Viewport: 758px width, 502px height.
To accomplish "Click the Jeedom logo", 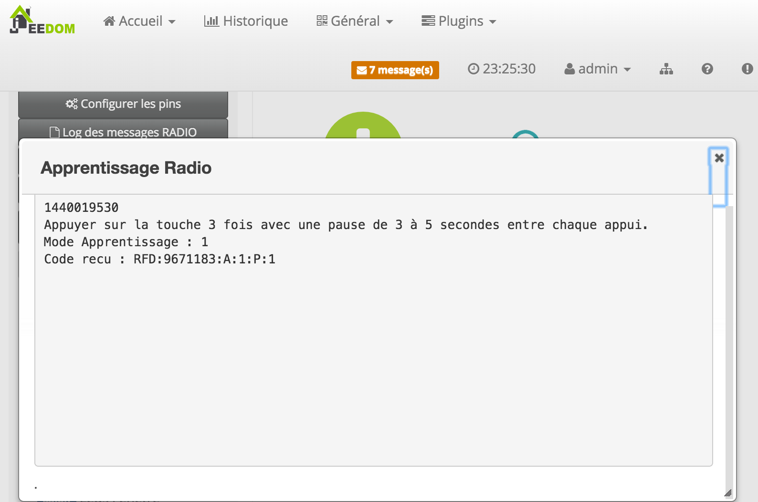I will [42, 20].
